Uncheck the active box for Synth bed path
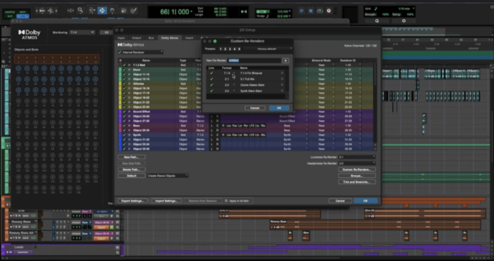Screen dimensions: 494x261 tap(125, 135)
